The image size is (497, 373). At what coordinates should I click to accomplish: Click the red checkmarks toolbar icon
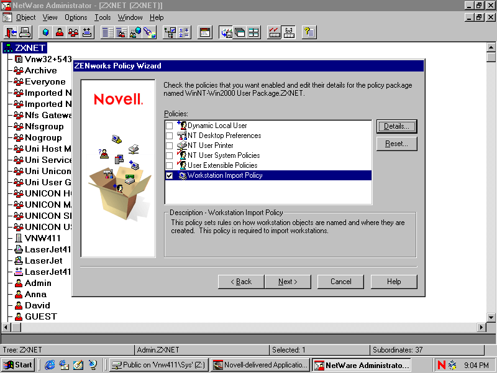coord(274,32)
